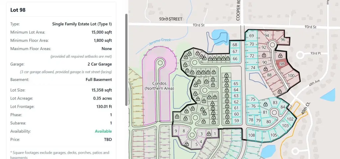The width and height of the screenshot is (340, 159).
Task: Select lot 108 at the bottom
Action: pyautogui.click(x=252, y=135)
